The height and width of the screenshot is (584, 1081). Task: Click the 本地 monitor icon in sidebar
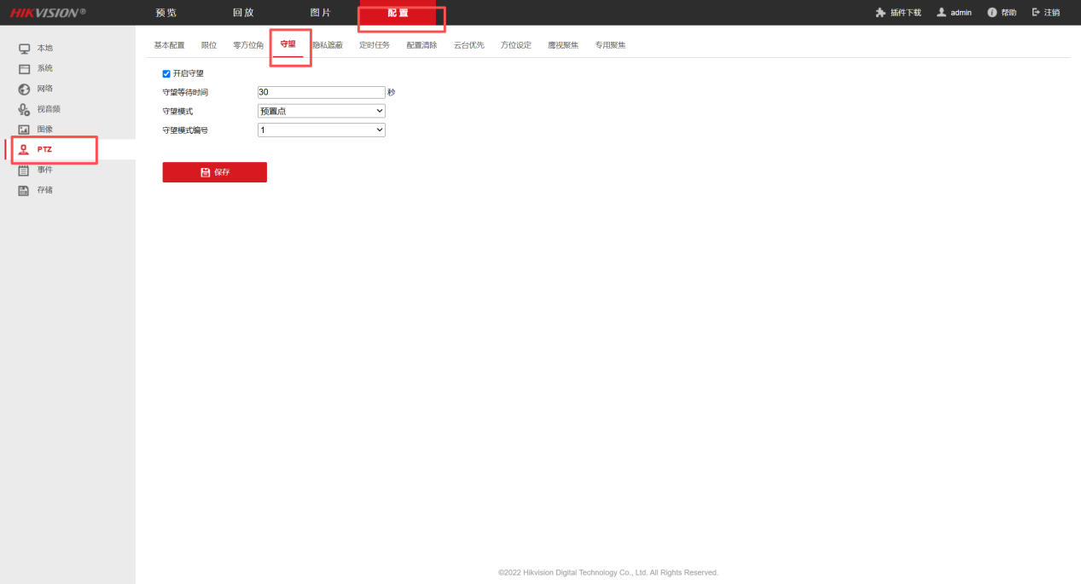(x=25, y=49)
